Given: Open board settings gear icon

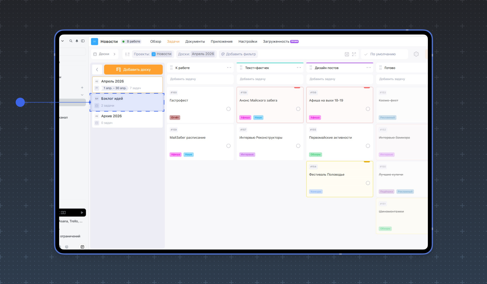Looking at the screenshot, I should click(x=416, y=54).
